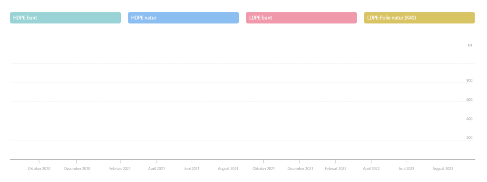Select the Oktober 2021 axis label
This screenshot has height=182, width=487.
tap(263, 169)
